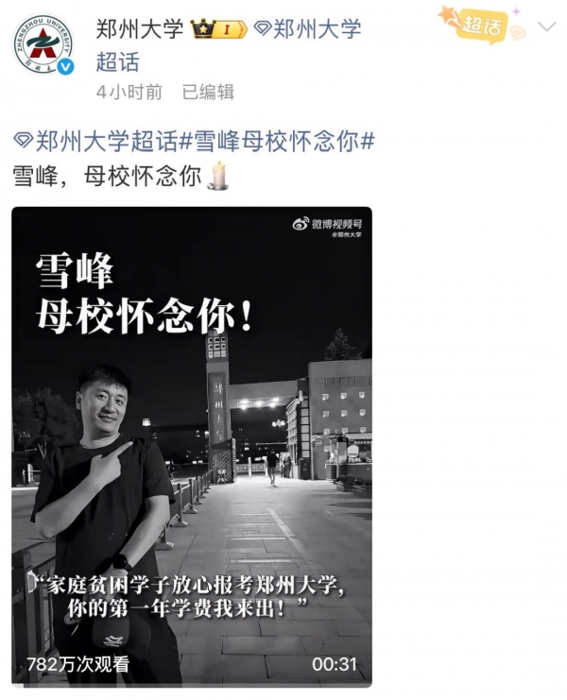
Task: View the 4小时前 post timestamp
Action: pyautogui.click(x=129, y=92)
